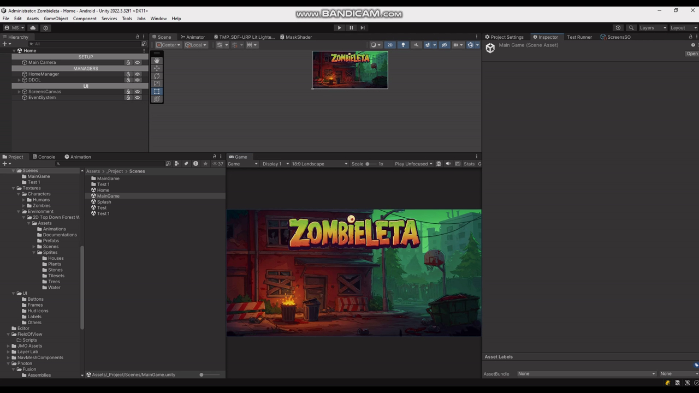Open the MS account dropdown
699x393 pixels.
click(x=15, y=28)
